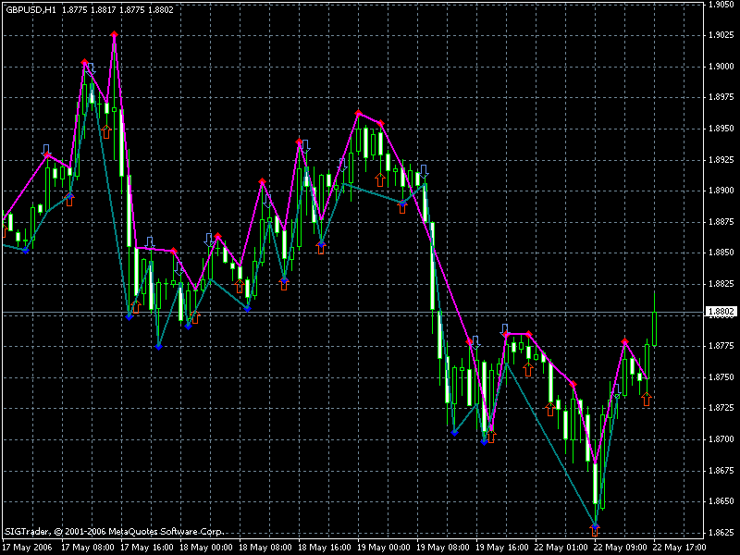
Task: Select the 1.8900 price axis label
Action: pos(721,191)
